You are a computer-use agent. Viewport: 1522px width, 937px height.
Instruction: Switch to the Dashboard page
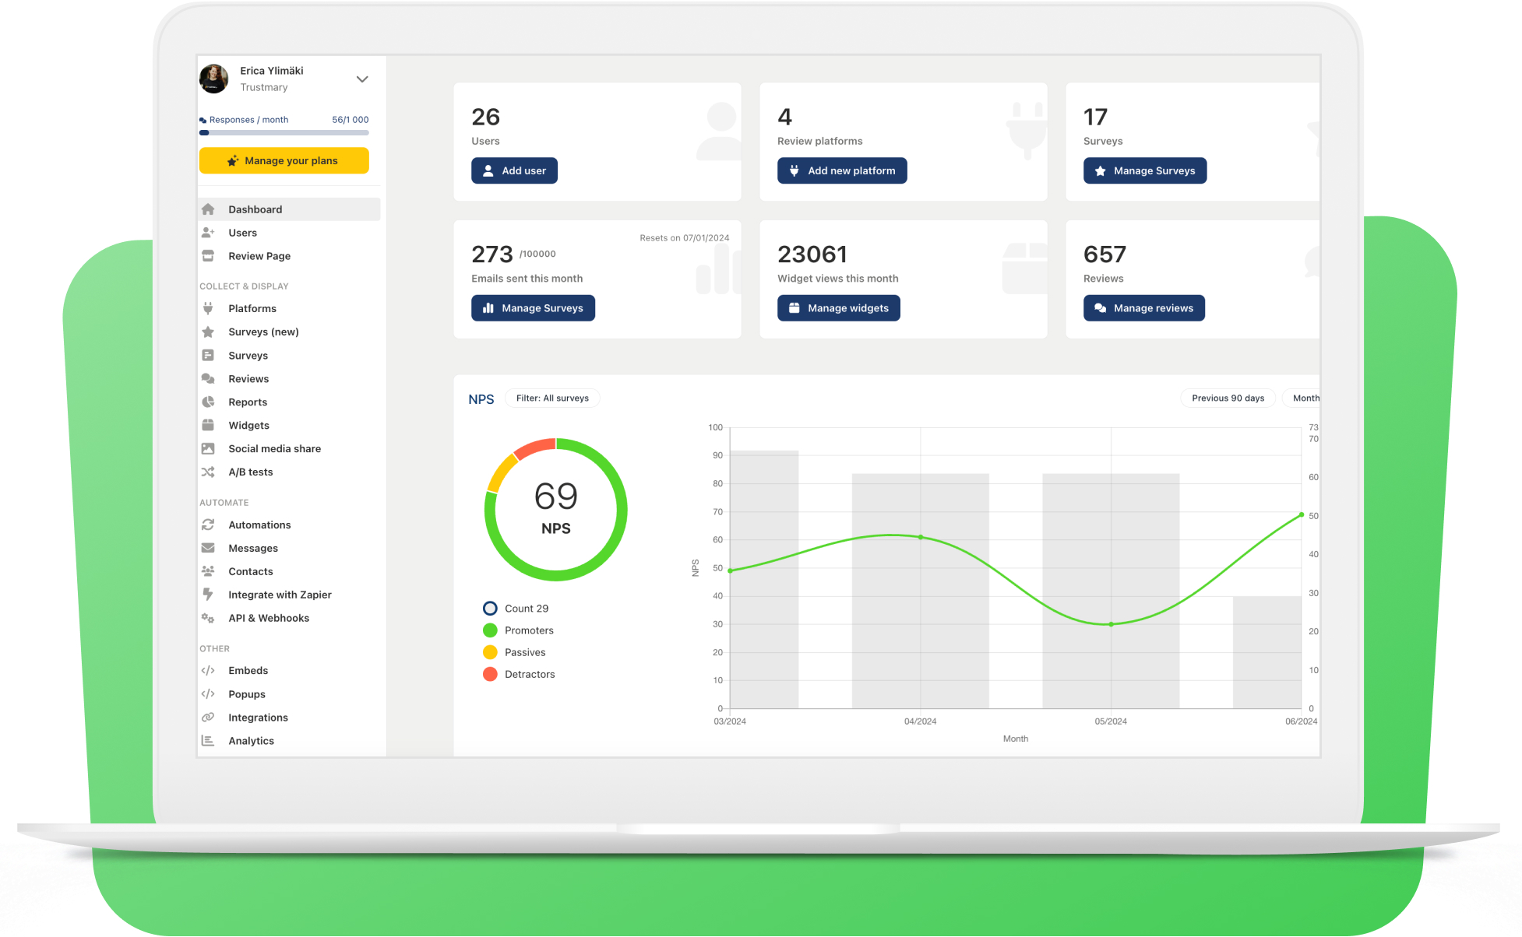tap(255, 209)
